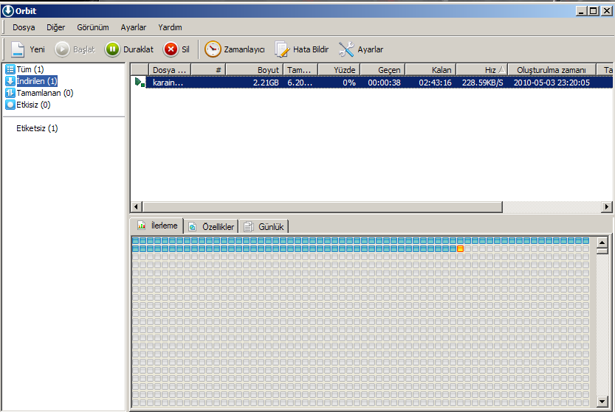Image resolution: width=615 pixels, height=412 pixels.
Task: Click the green Duraklat pause icon
Action: point(112,49)
